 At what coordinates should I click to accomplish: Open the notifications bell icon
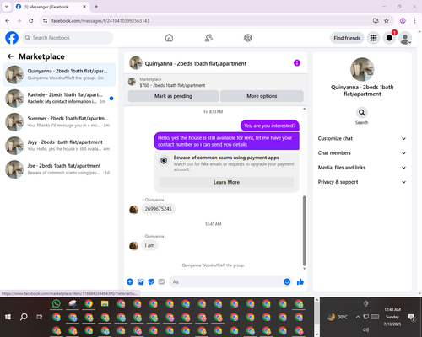(389, 38)
